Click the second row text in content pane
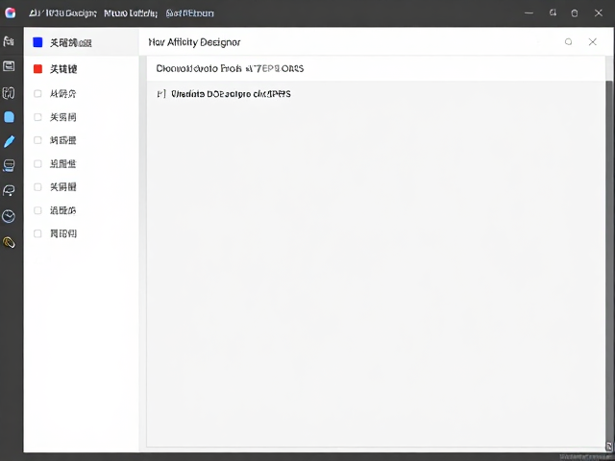This screenshot has height=461, width=615. click(231, 94)
